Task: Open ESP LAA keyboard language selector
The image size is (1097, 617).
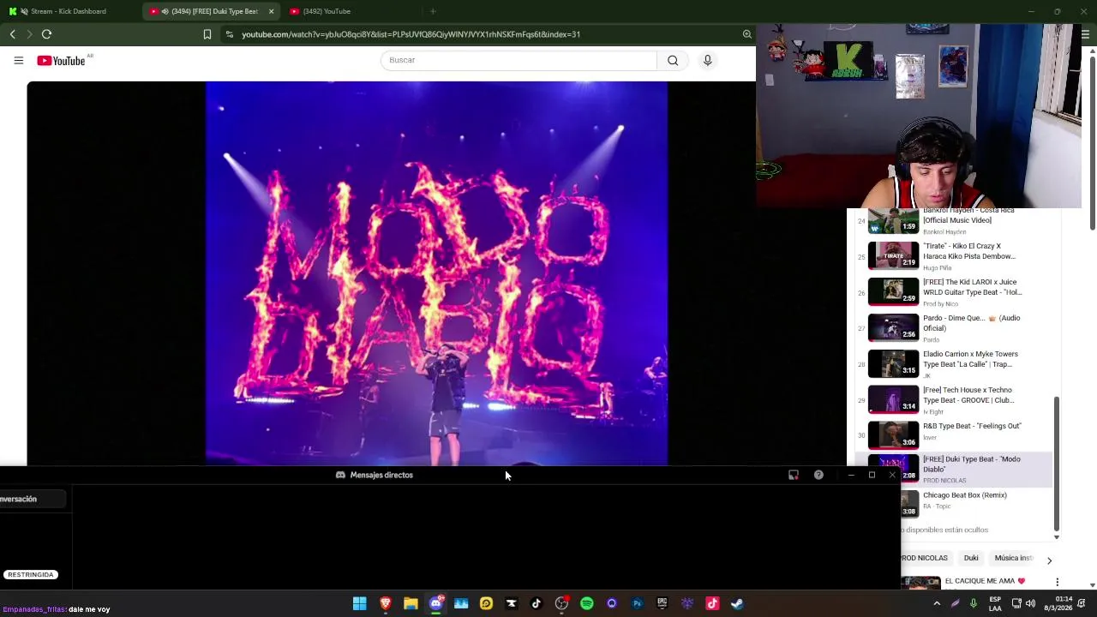Action: pyautogui.click(x=995, y=603)
